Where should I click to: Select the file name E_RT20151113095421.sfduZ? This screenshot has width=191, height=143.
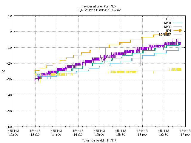99,10
